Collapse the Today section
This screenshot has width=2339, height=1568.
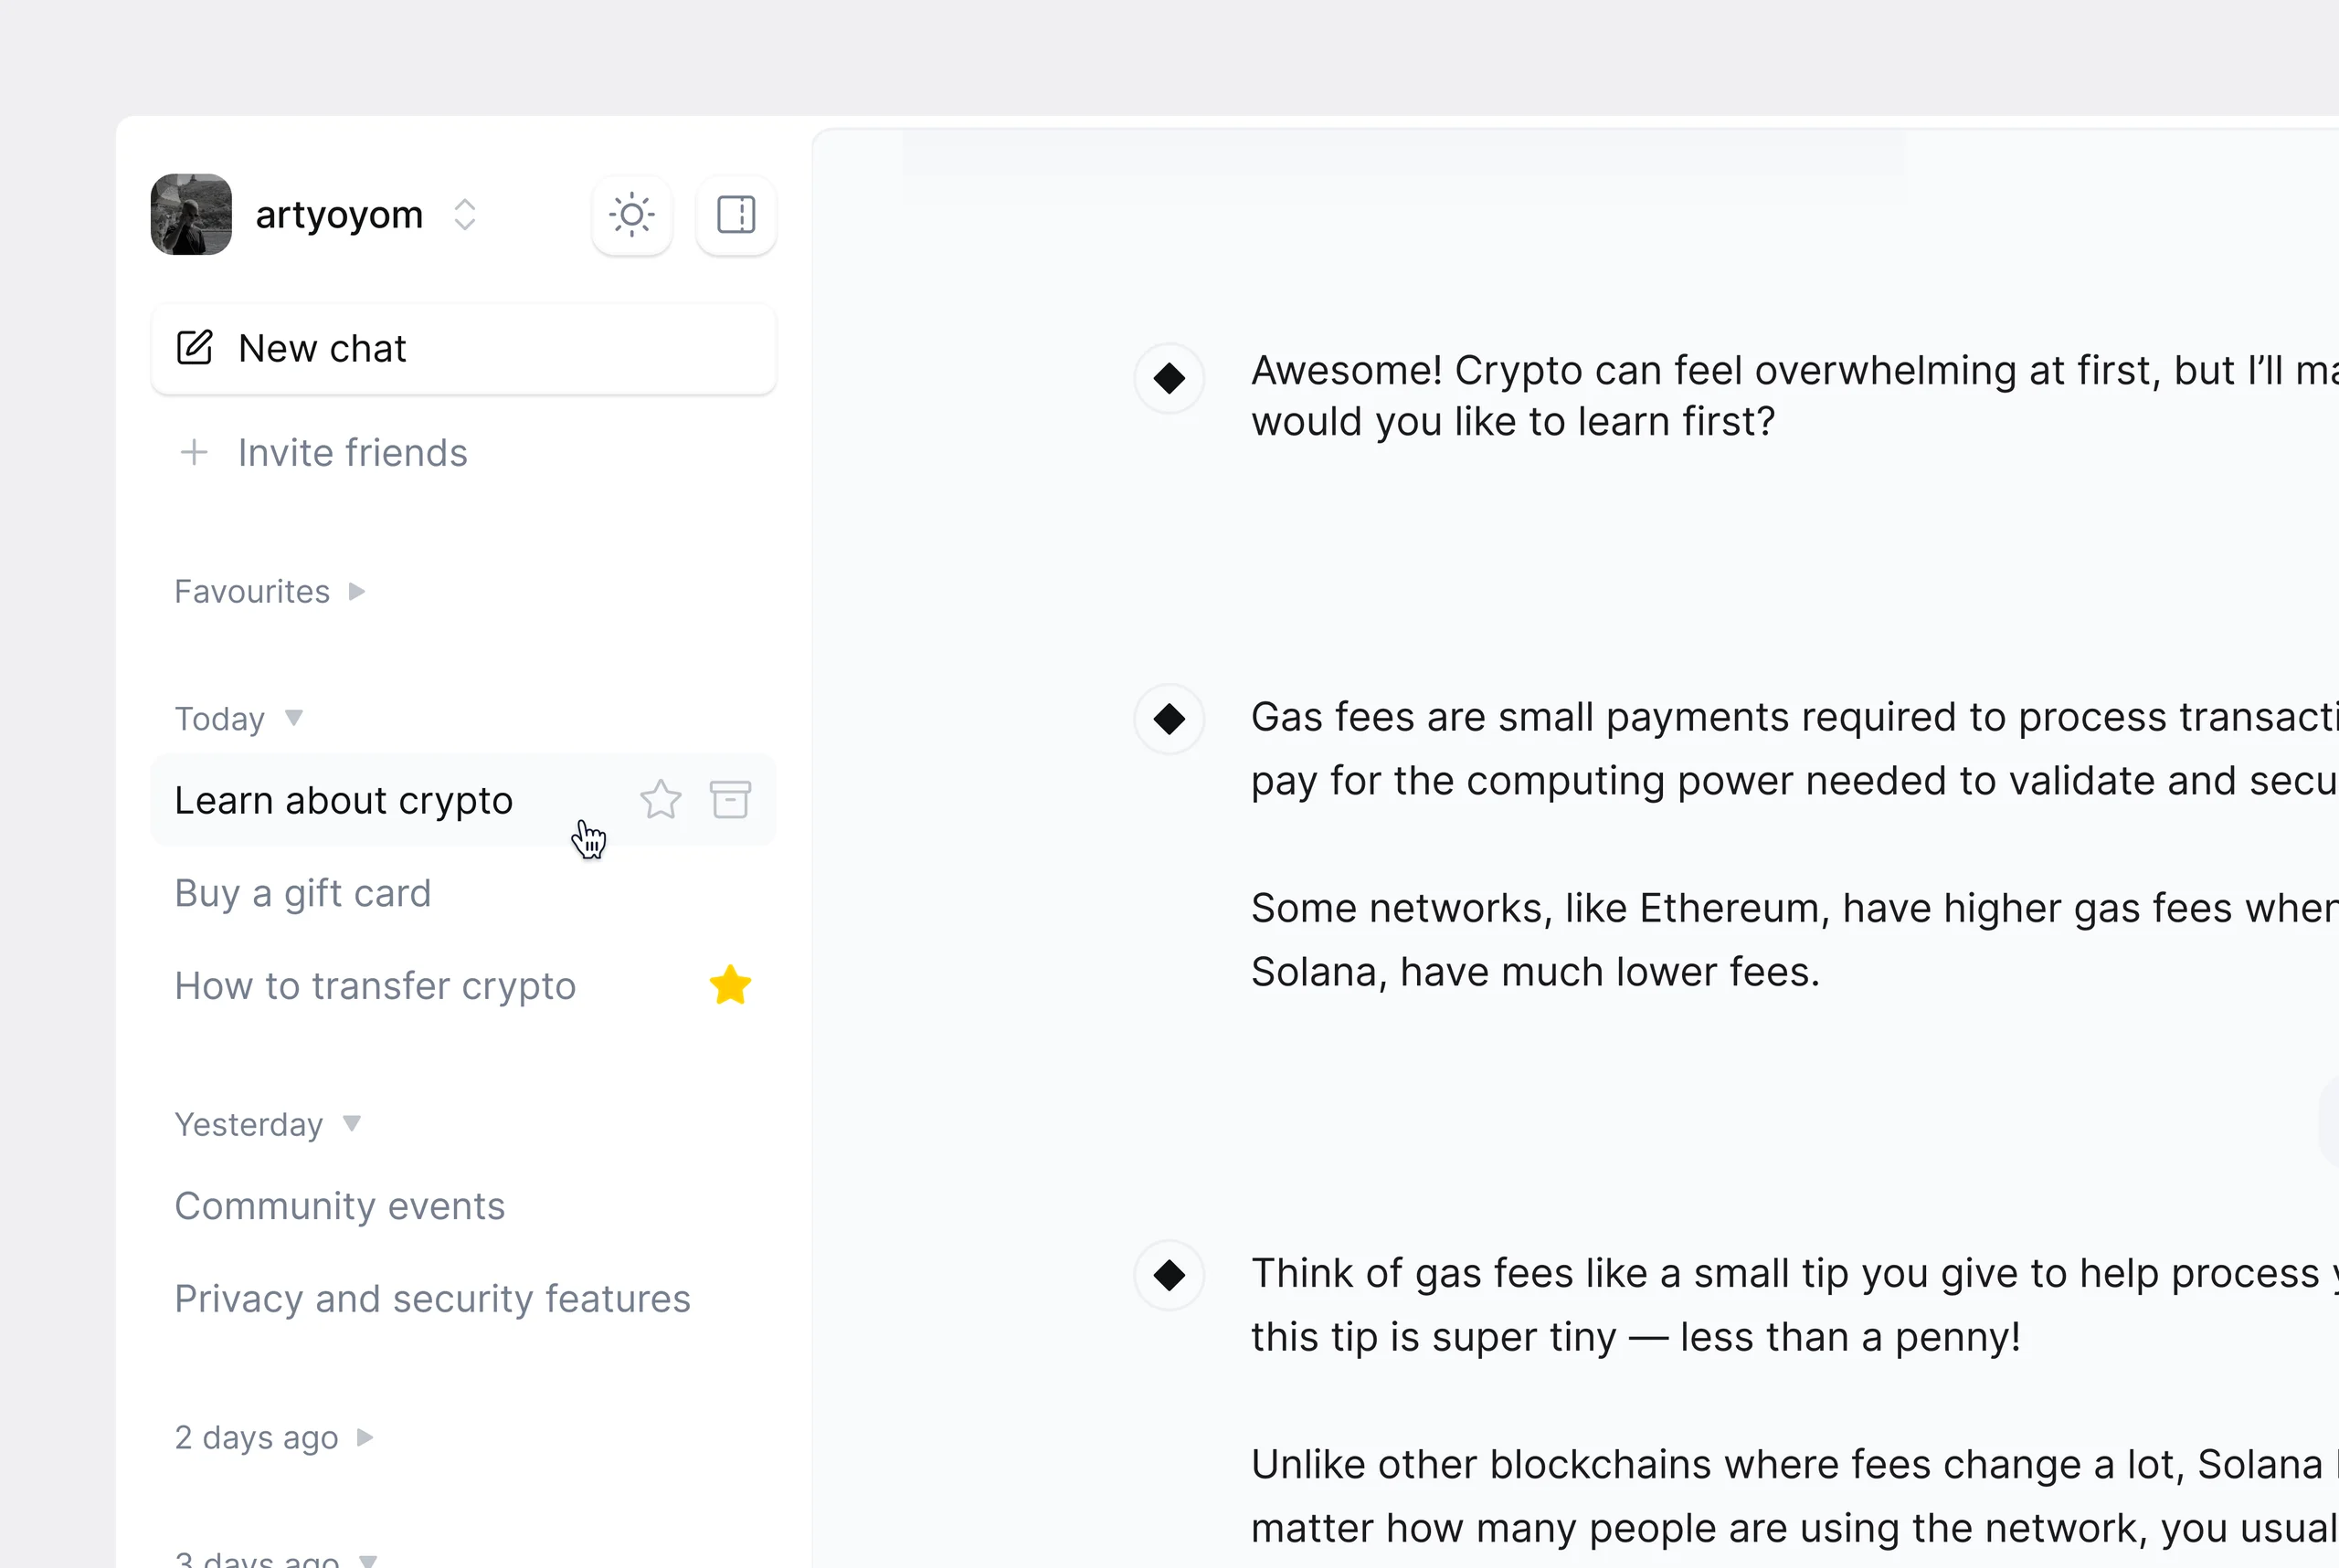tap(293, 718)
